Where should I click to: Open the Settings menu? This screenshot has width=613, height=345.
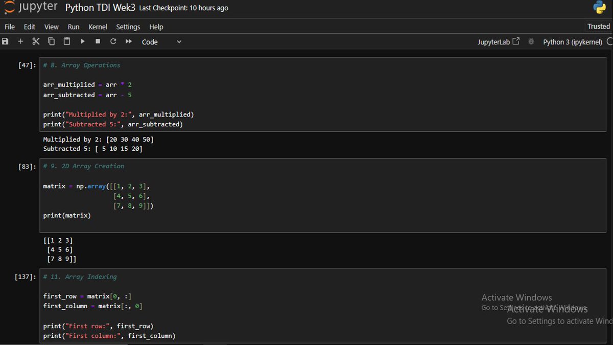128,27
